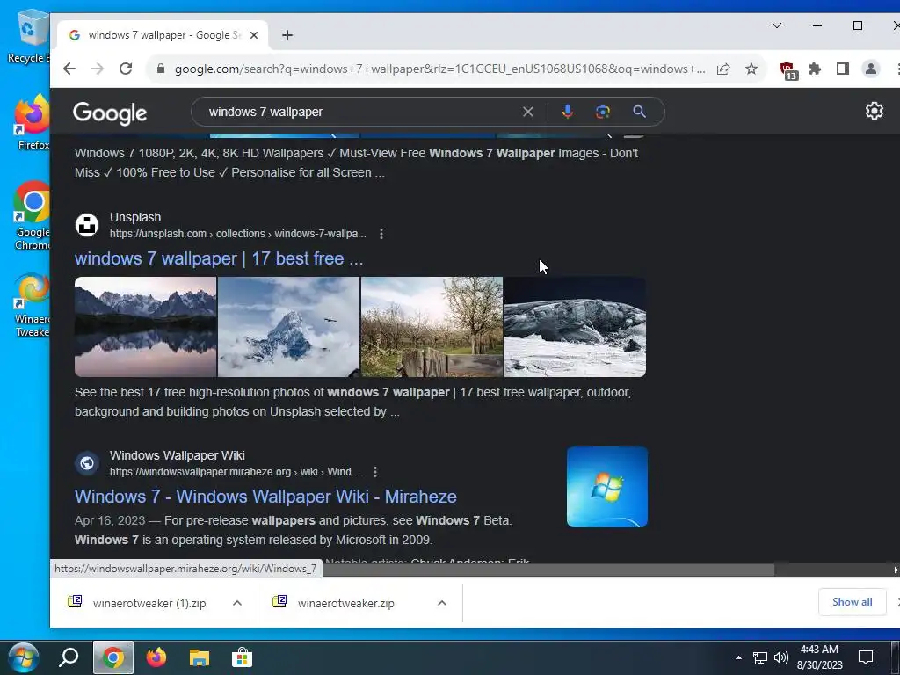
Task: Open the mountain lake reflection thumbnail
Action: (x=145, y=327)
